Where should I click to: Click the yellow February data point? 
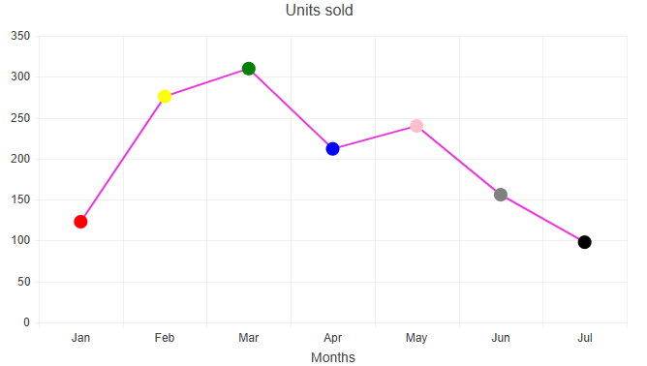pos(165,97)
